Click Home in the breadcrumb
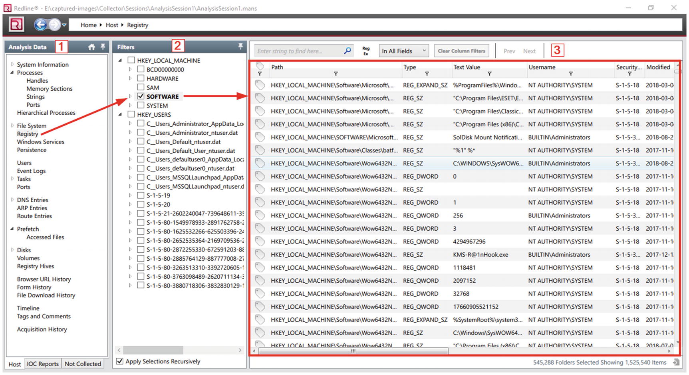 88,25
